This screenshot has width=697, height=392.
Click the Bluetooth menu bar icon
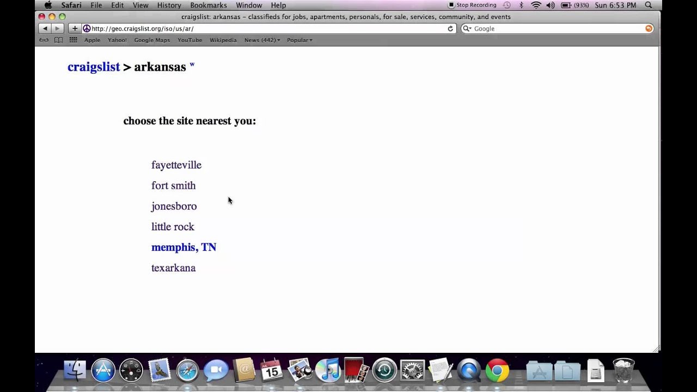521,5
